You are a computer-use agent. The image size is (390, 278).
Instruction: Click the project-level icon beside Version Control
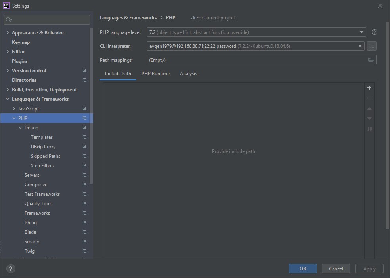[x=84, y=71]
